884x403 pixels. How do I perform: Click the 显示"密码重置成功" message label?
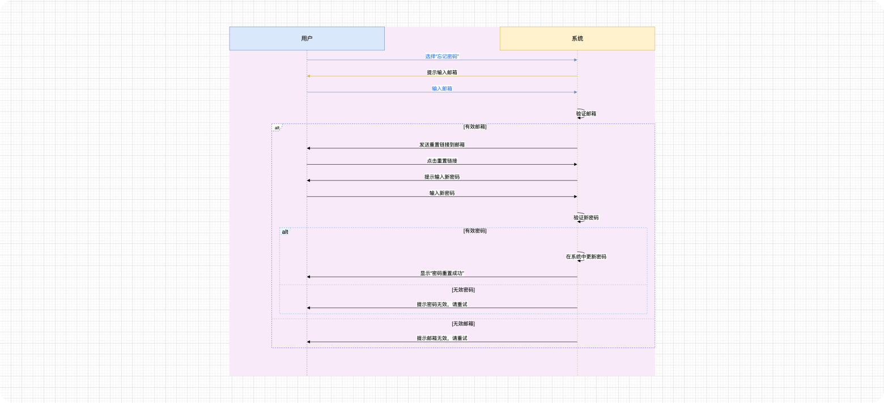[442, 273]
